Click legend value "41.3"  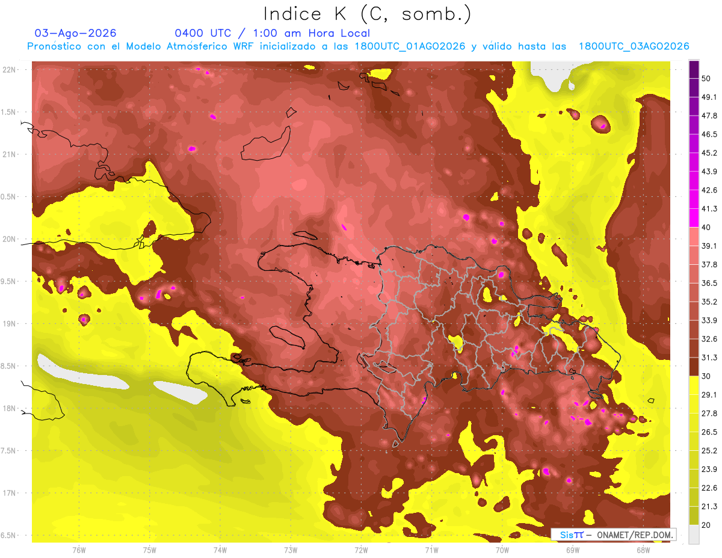[709, 209]
